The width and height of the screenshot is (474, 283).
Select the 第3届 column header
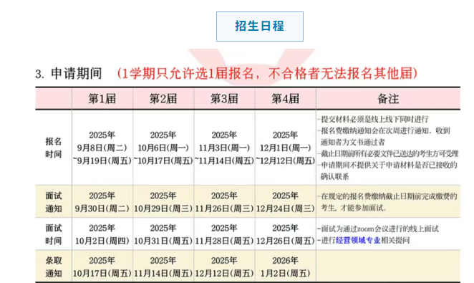coord(224,99)
